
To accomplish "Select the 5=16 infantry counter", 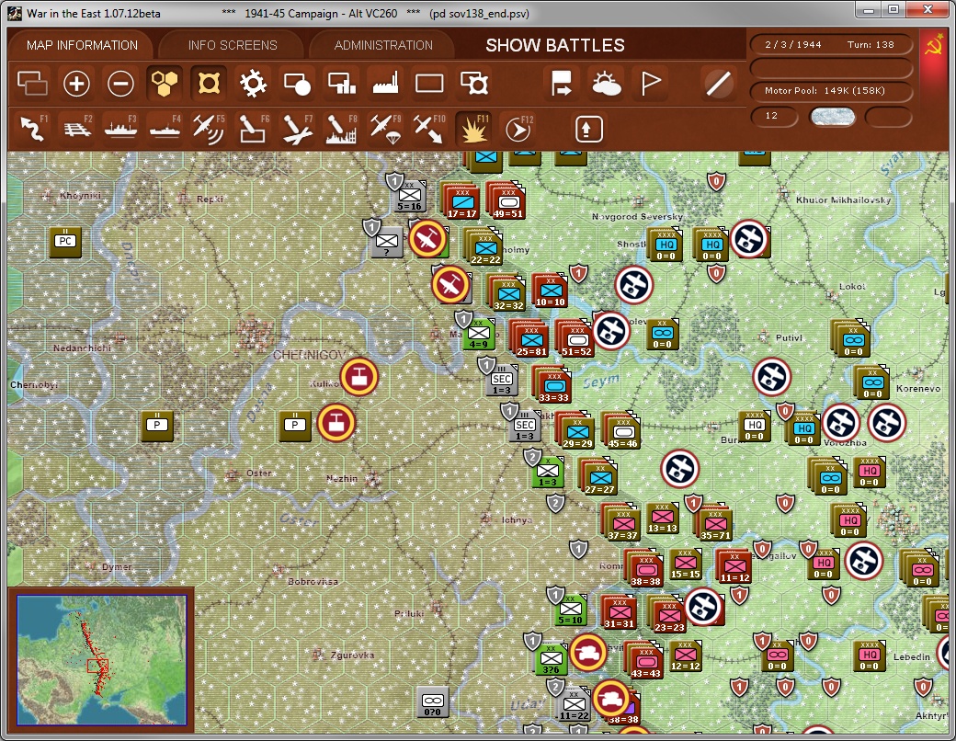I will 410,197.
